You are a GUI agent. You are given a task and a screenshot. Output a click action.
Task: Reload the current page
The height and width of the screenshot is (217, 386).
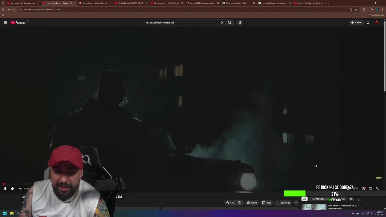pyautogui.click(x=14, y=9)
